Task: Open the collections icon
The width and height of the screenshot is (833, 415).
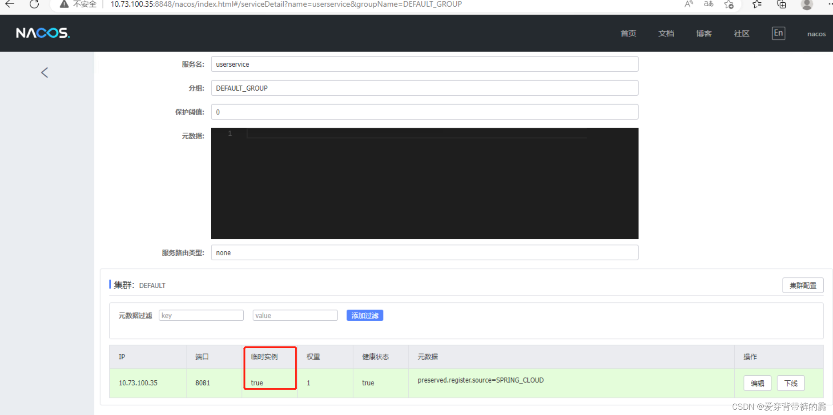Action: pyautogui.click(x=781, y=4)
